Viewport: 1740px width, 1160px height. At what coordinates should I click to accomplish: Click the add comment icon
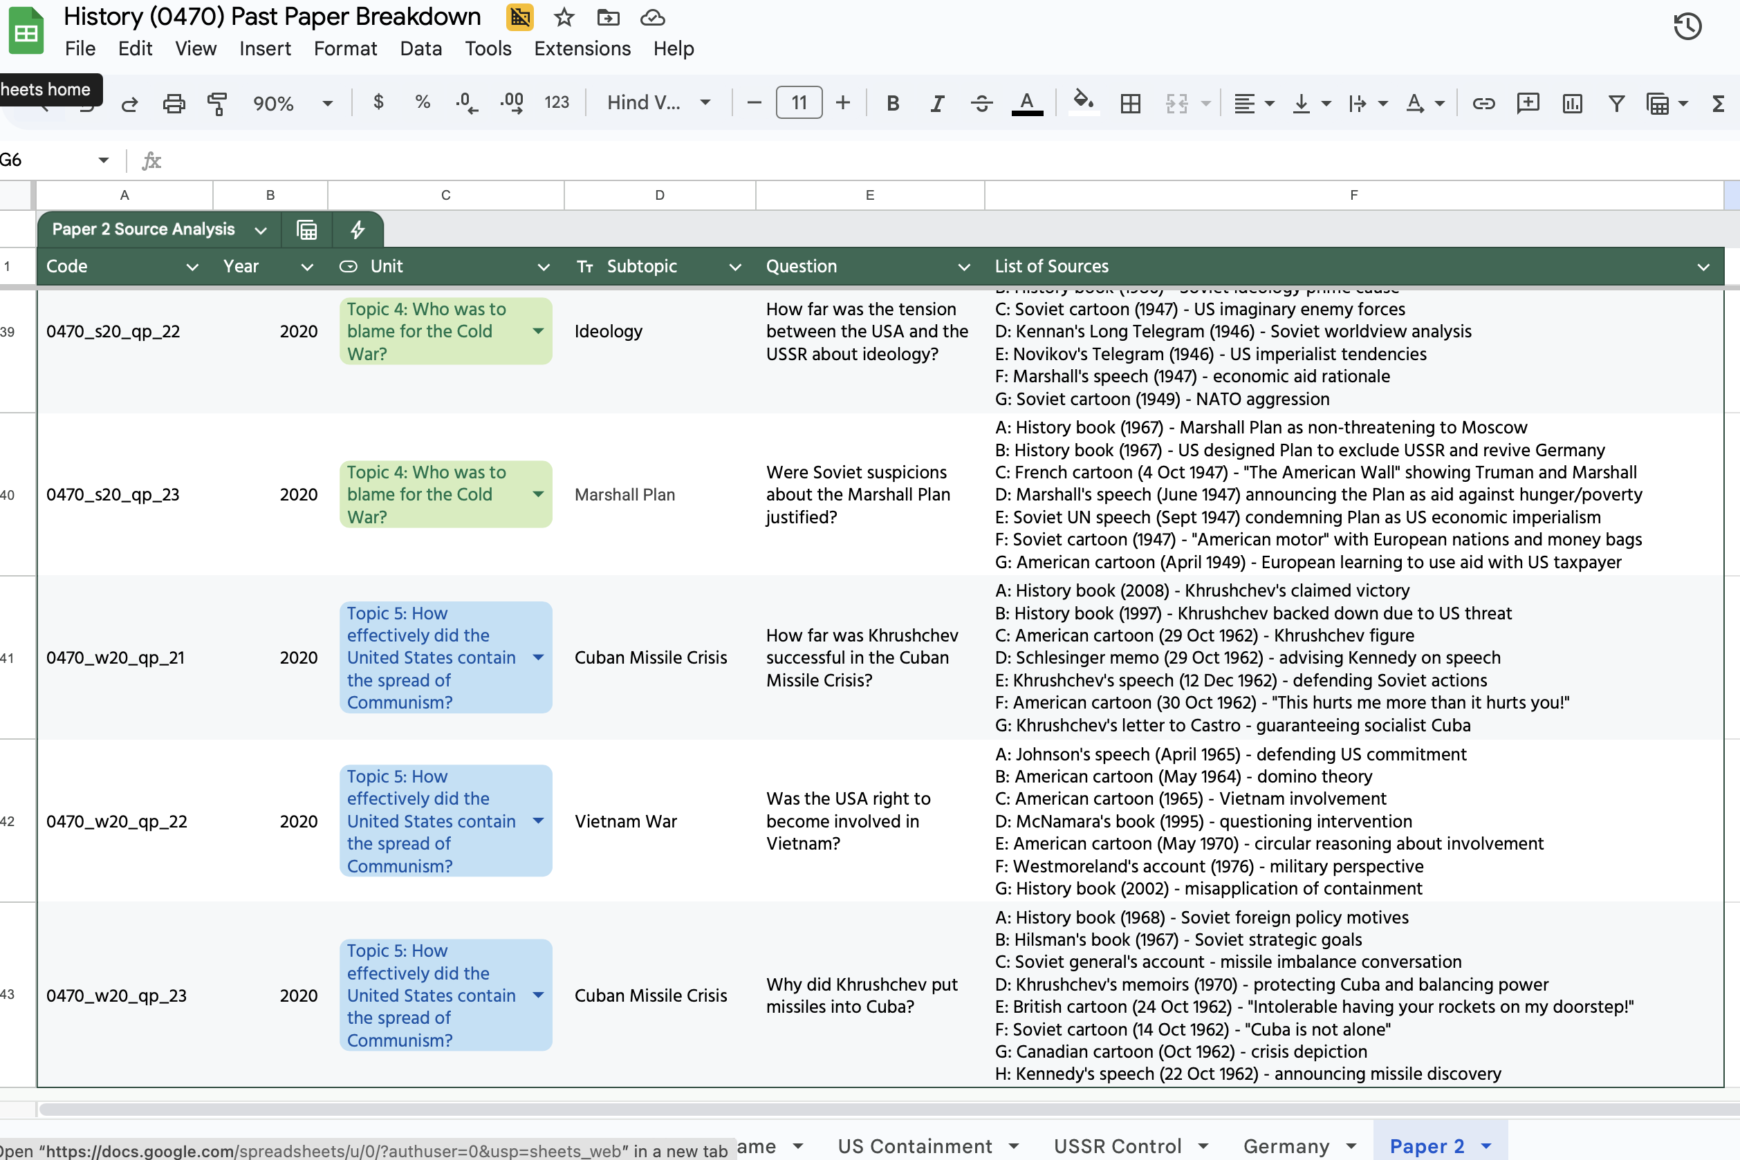(1528, 104)
